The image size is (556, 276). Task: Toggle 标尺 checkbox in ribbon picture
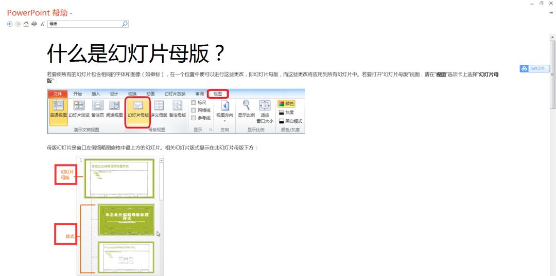(194, 103)
